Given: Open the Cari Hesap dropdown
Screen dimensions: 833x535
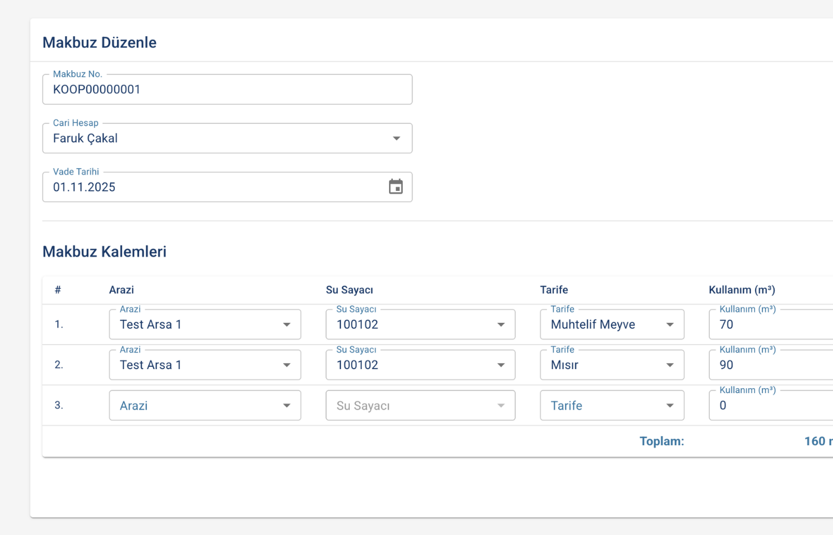Looking at the screenshot, I should (227, 139).
